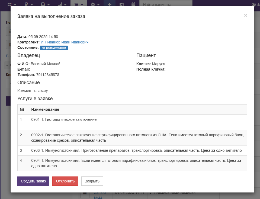The width and height of the screenshot is (260, 199).
Task: Click the Закрыть button
Action: (x=92, y=181)
